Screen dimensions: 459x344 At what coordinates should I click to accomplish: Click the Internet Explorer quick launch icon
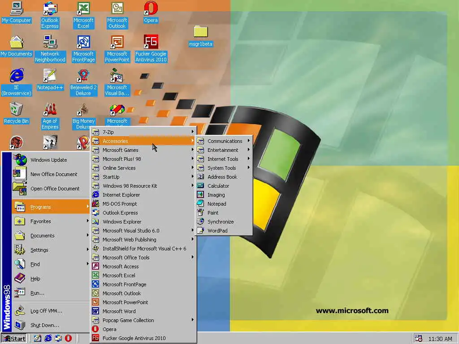tap(48, 339)
